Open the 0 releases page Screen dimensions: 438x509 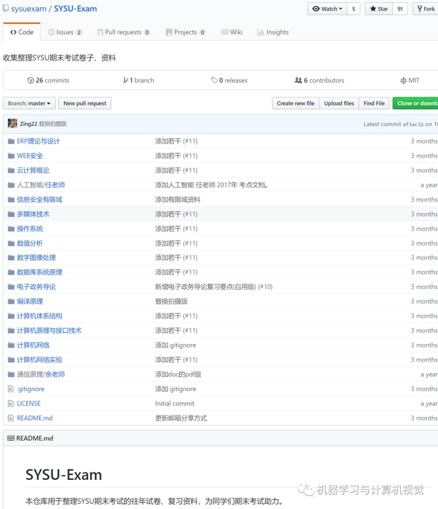pyautogui.click(x=229, y=80)
